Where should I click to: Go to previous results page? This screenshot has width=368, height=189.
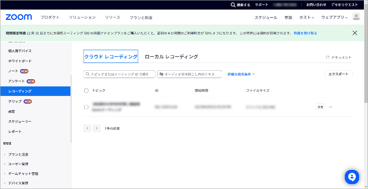coord(87,128)
